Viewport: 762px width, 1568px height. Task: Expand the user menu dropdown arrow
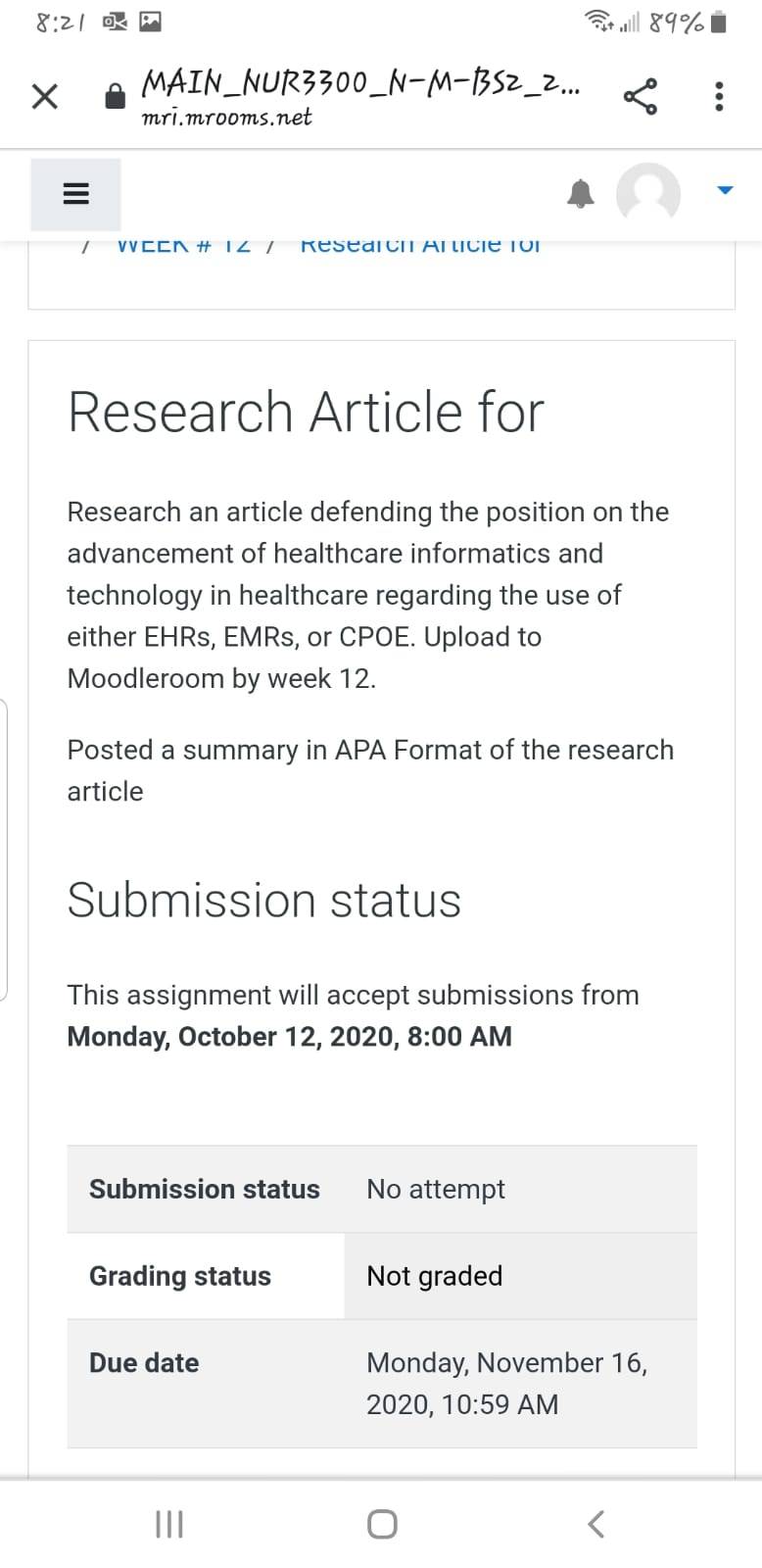coord(725,190)
